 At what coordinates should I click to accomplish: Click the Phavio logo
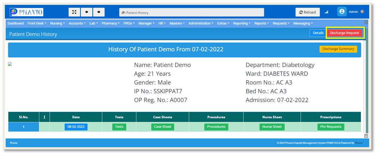[x=27, y=12]
